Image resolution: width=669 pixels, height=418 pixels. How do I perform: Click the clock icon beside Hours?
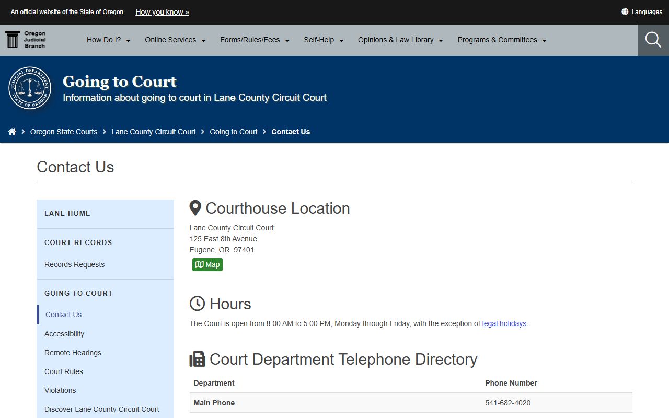(x=197, y=304)
